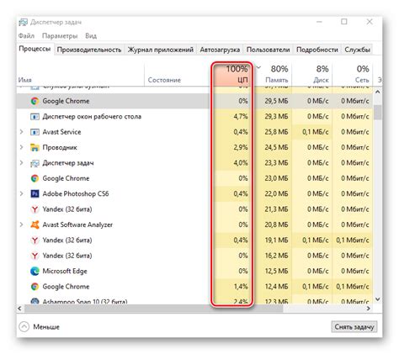Open the Автозагрузка tab
The height and width of the screenshot is (354, 399).
[x=220, y=50]
